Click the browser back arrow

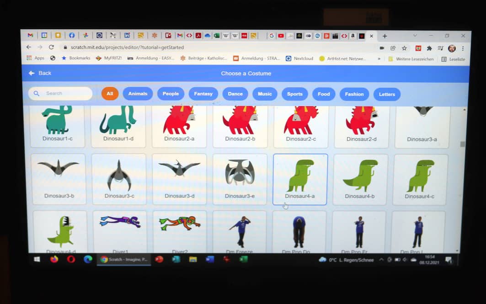[29, 47]
